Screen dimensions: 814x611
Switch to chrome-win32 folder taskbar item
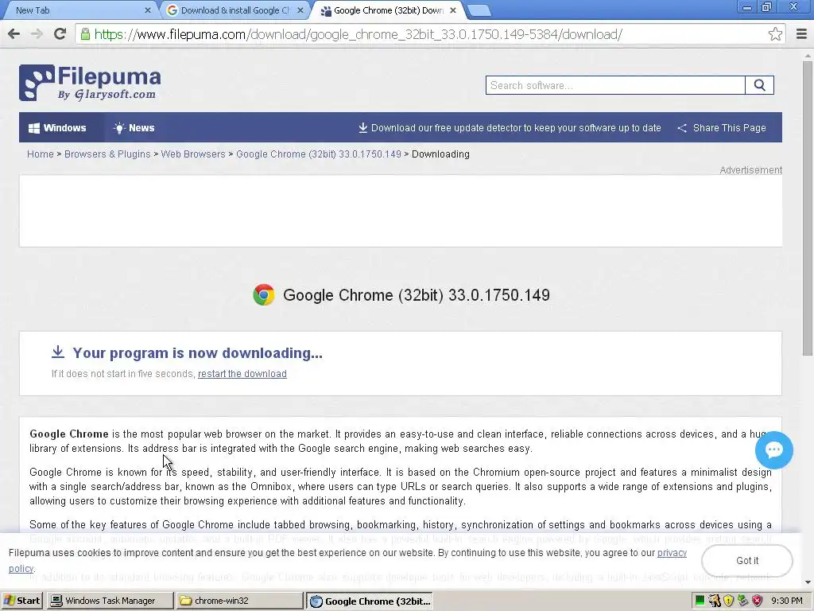pyautogui.click(x=239, y=601)
